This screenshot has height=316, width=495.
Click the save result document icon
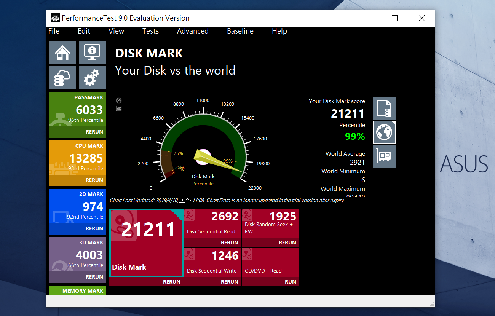point(384,108)
